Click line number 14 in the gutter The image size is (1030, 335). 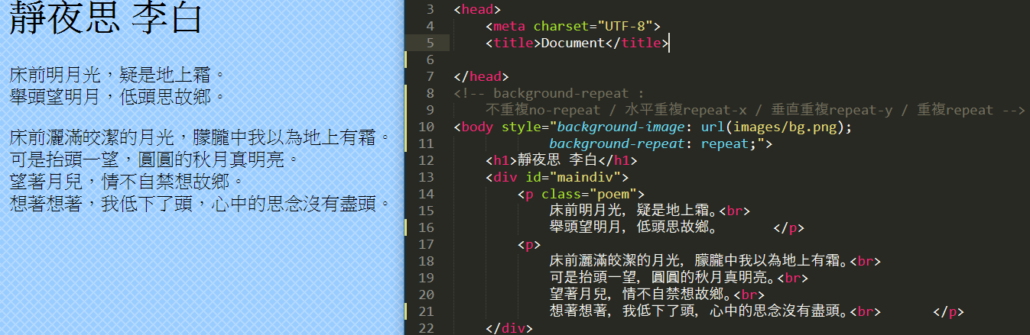tap(425, 194)
